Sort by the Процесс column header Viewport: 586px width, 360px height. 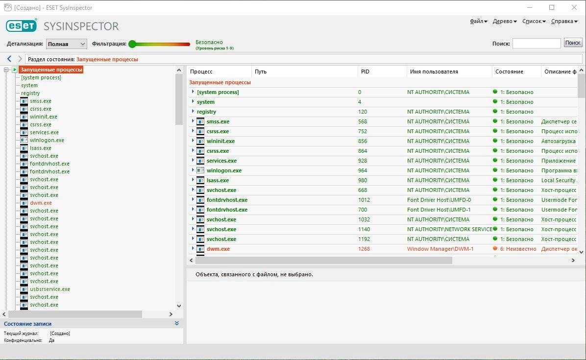(x=219, y=72)
